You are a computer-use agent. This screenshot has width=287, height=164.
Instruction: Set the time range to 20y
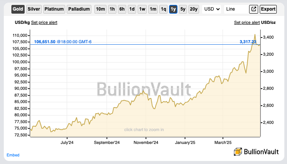click(x=194, y=9)
